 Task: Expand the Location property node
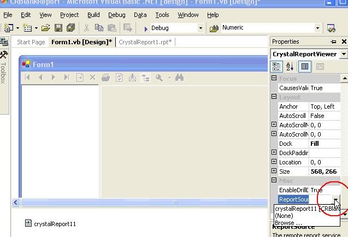point(274,162)
